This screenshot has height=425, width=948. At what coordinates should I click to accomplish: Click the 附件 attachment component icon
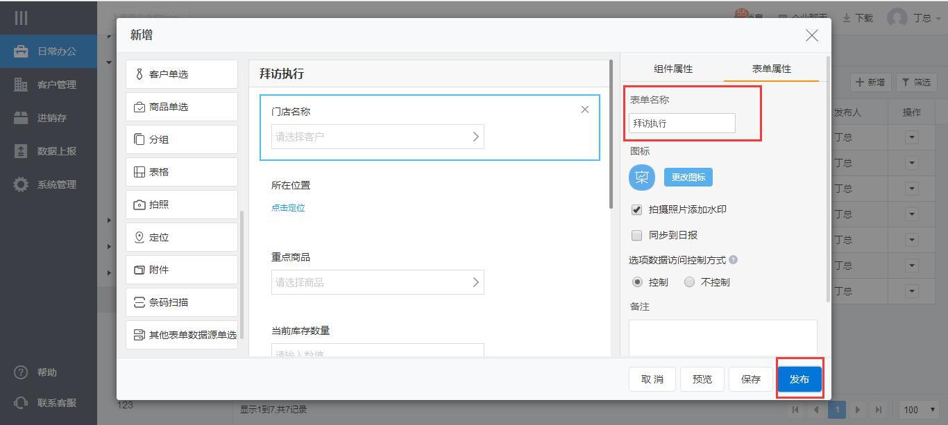(139, 270)
